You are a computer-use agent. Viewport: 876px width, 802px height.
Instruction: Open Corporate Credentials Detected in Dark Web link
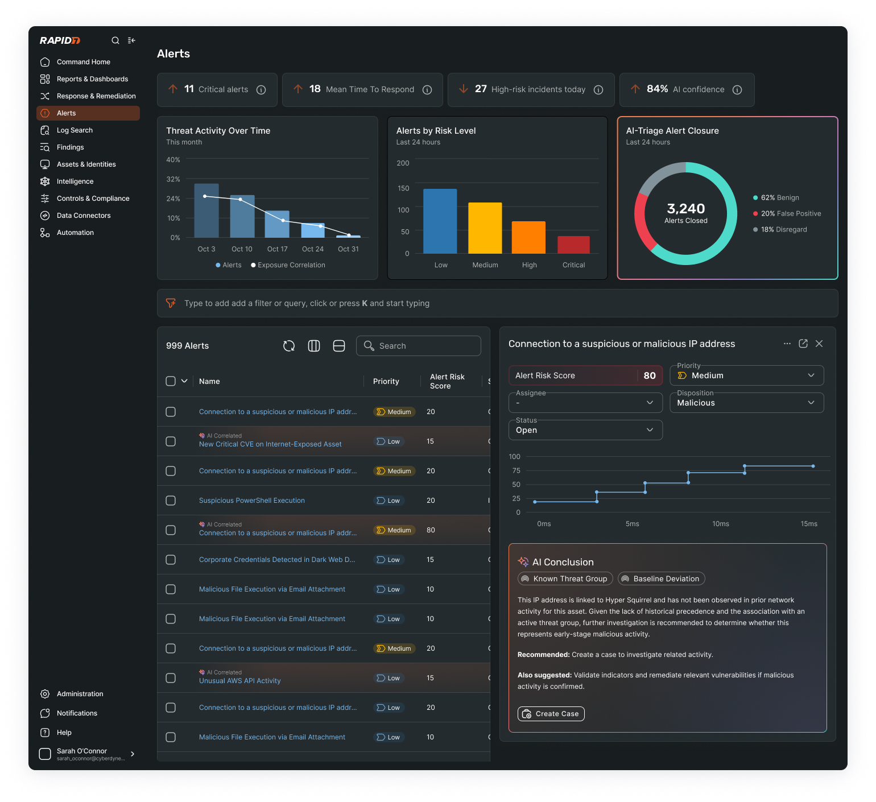[x=277, y=560]
